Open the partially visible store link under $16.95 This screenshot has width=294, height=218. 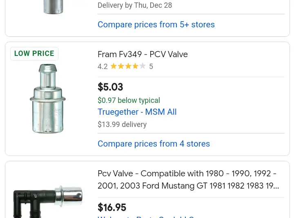[x=146, y=217]
